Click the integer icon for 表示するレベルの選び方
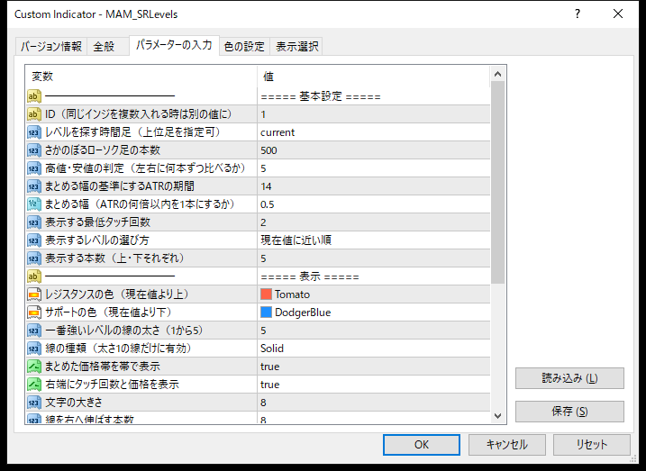The height and width of the screenshot is (471, 646). click(x=34, y=240)
